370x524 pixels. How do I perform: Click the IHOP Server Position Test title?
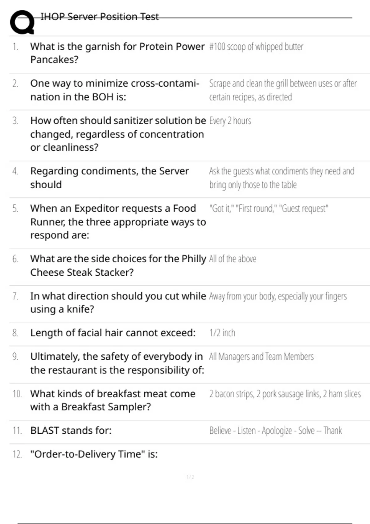(x=100, y=17)
